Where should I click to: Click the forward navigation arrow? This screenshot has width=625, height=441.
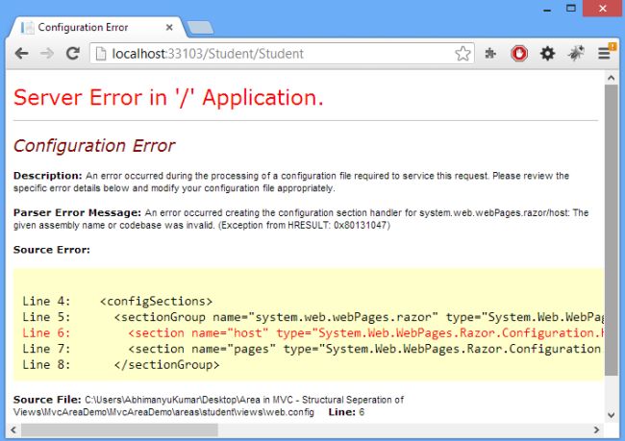47,54
